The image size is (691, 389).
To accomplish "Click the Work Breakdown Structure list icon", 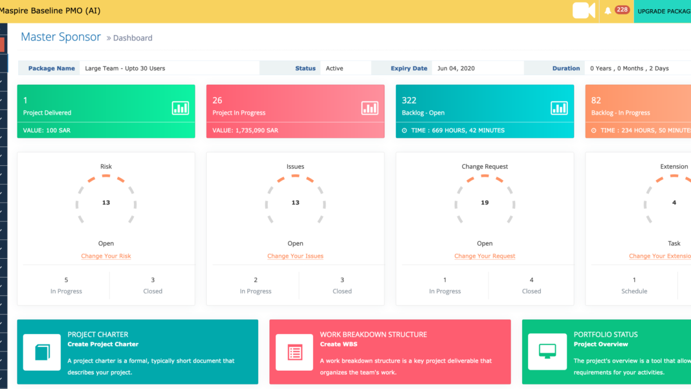I will point(294,352).
